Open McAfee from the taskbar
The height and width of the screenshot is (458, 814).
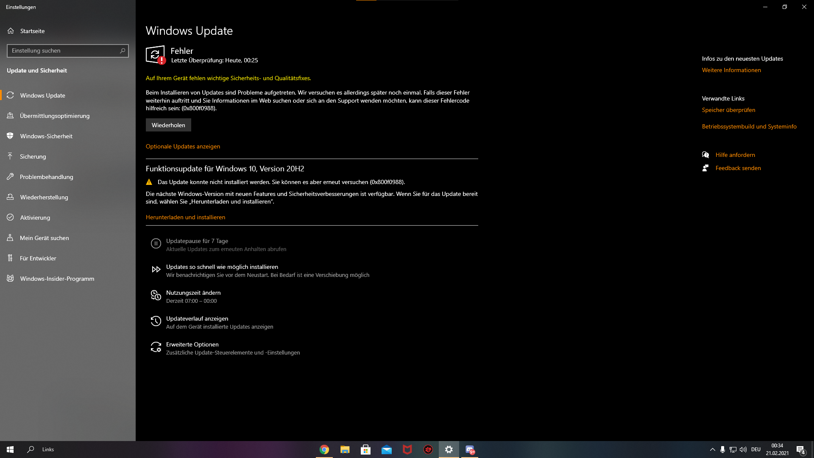(407, 450)
